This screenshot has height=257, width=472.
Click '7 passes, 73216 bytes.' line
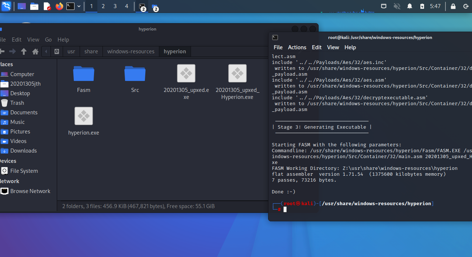click(304, 180)
